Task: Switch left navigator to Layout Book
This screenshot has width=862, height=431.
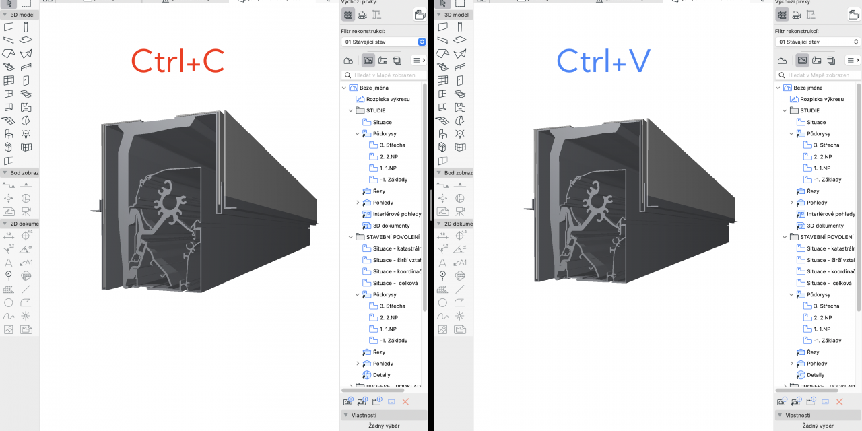Action: point(383,61)
